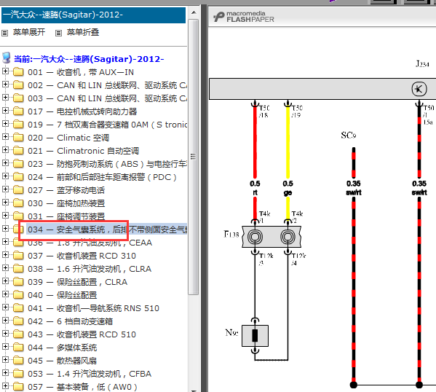The height and width of the screenshot is (392, 436).
Task: Click the computer icon beside 当前 heading
Action: point(6,58)
